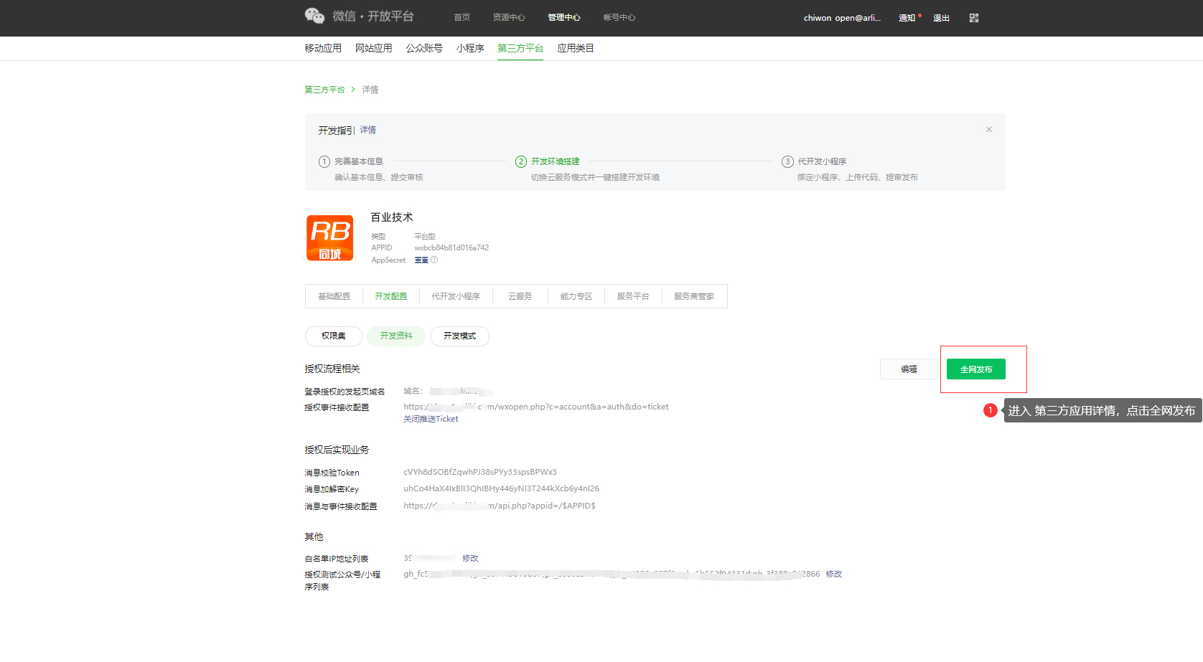Click the 百业技术 RB app logo
Viewport: 1203px width, 662px height.
click(329, 238)
